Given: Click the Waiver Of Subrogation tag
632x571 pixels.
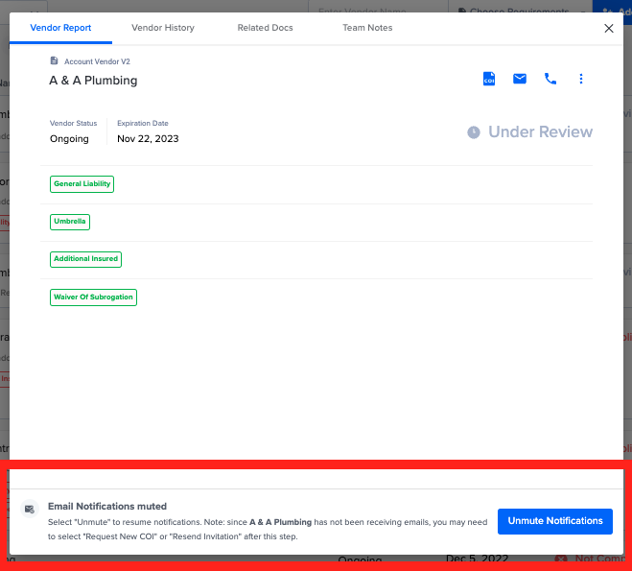Looking at the screenshot, I should (x=94, y=297).
